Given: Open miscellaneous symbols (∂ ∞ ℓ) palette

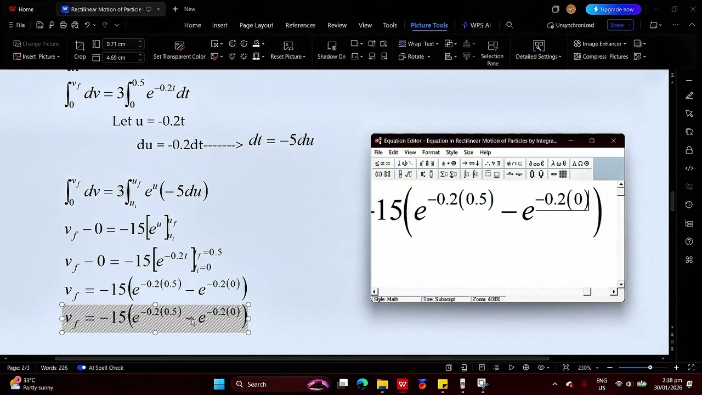Looking at the screenshot, I should tap(536, 163).
